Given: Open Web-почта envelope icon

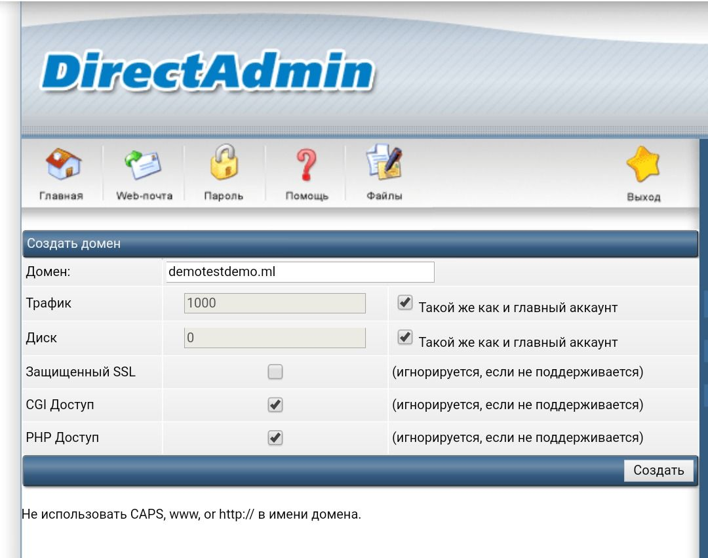Looking at the screenshot, I should pos(143,165).
